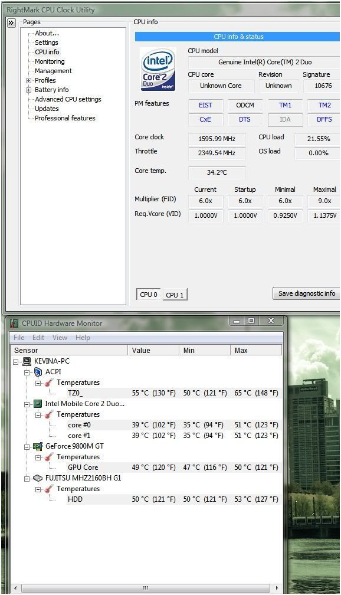
Task: Collapse the GeForce 9800M GT node
Action: click(x=27, y=447)
